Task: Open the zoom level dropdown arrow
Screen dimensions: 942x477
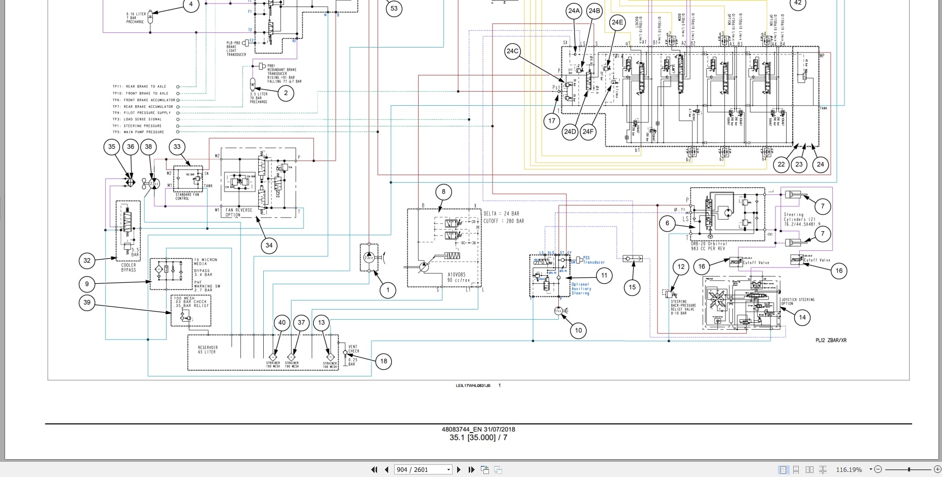Action: [x=871, y=469]
